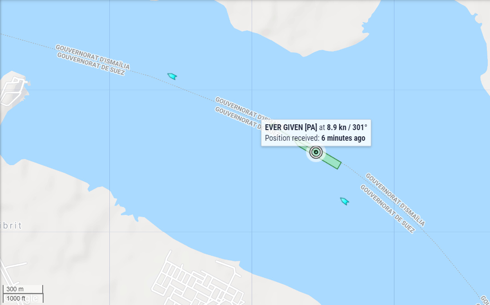Click the green Ever Given hull stern section
The width and height of the screenshot is (490, 305).
pyautogui.click(x=332, y=161)
